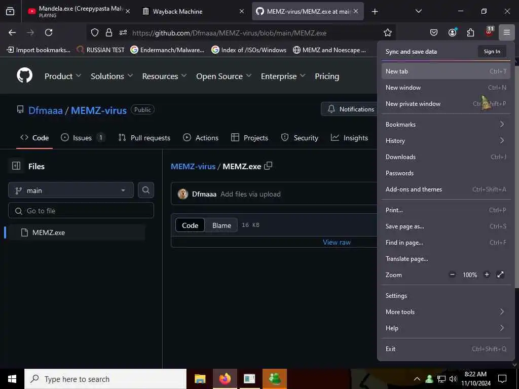This screenshot has height=389, width=519.
Task: Click the Notifications button
Action: click(x=351, y=109)
